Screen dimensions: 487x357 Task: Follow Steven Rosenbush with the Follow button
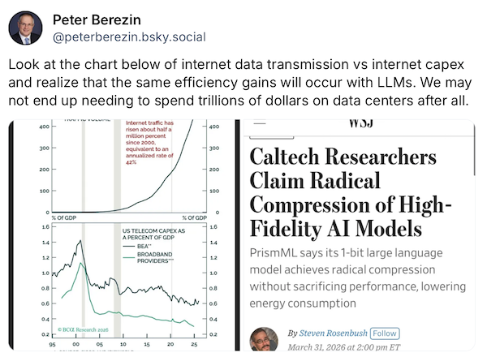tap(385, 333)
